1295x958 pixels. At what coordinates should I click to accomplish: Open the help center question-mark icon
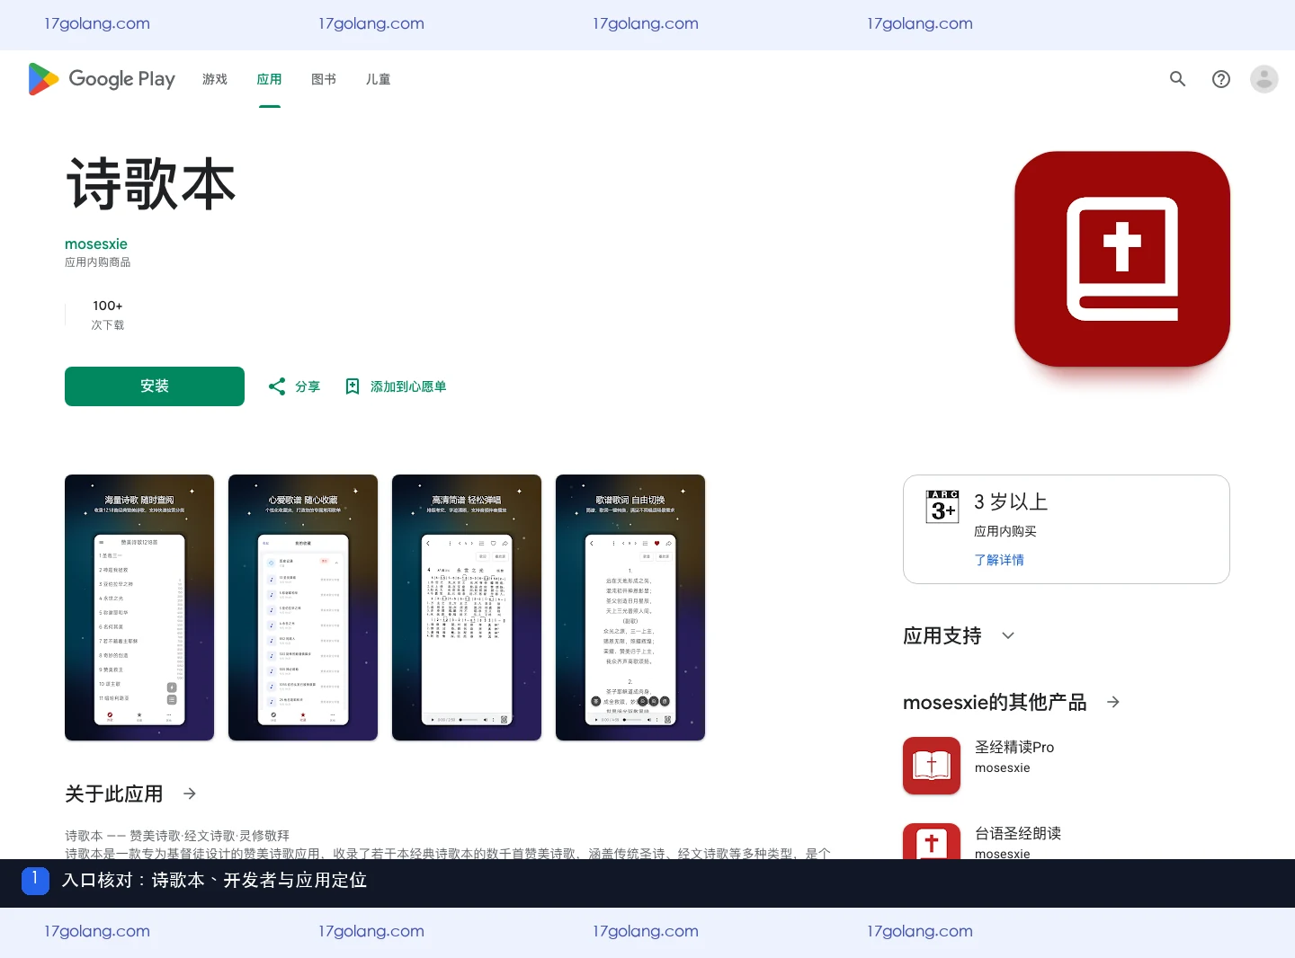point(1221,79)
